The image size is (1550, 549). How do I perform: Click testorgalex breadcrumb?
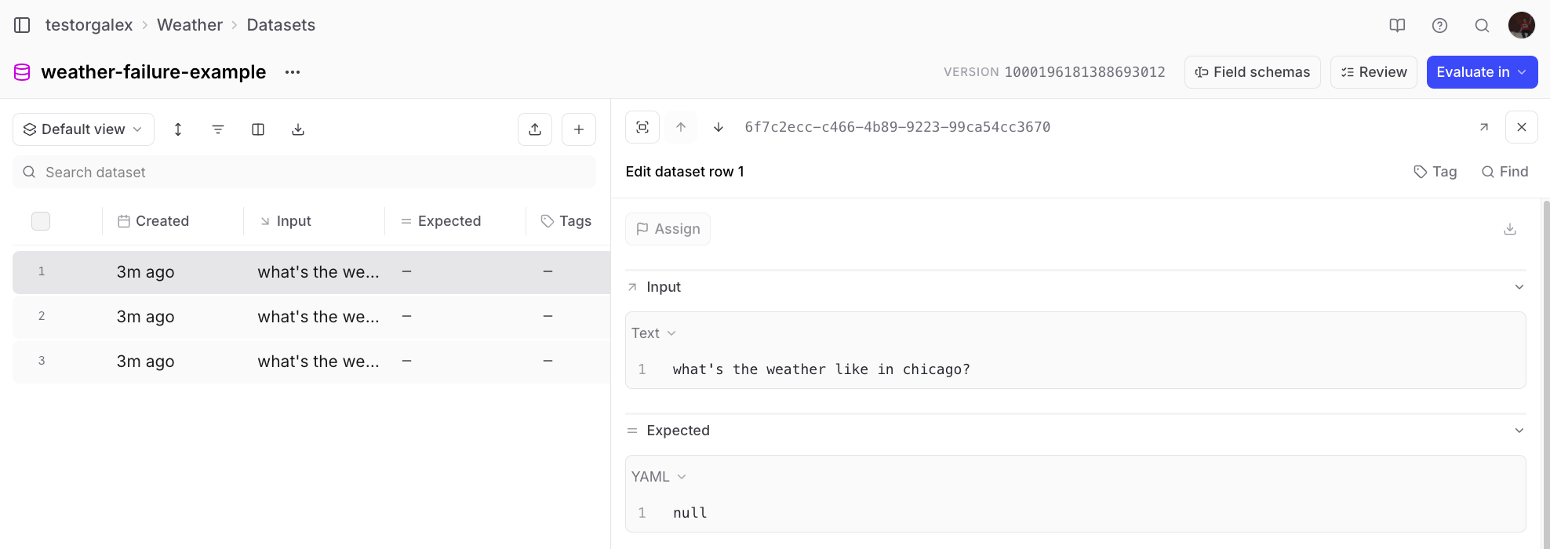pyautogui.click(x=89, y=25)
